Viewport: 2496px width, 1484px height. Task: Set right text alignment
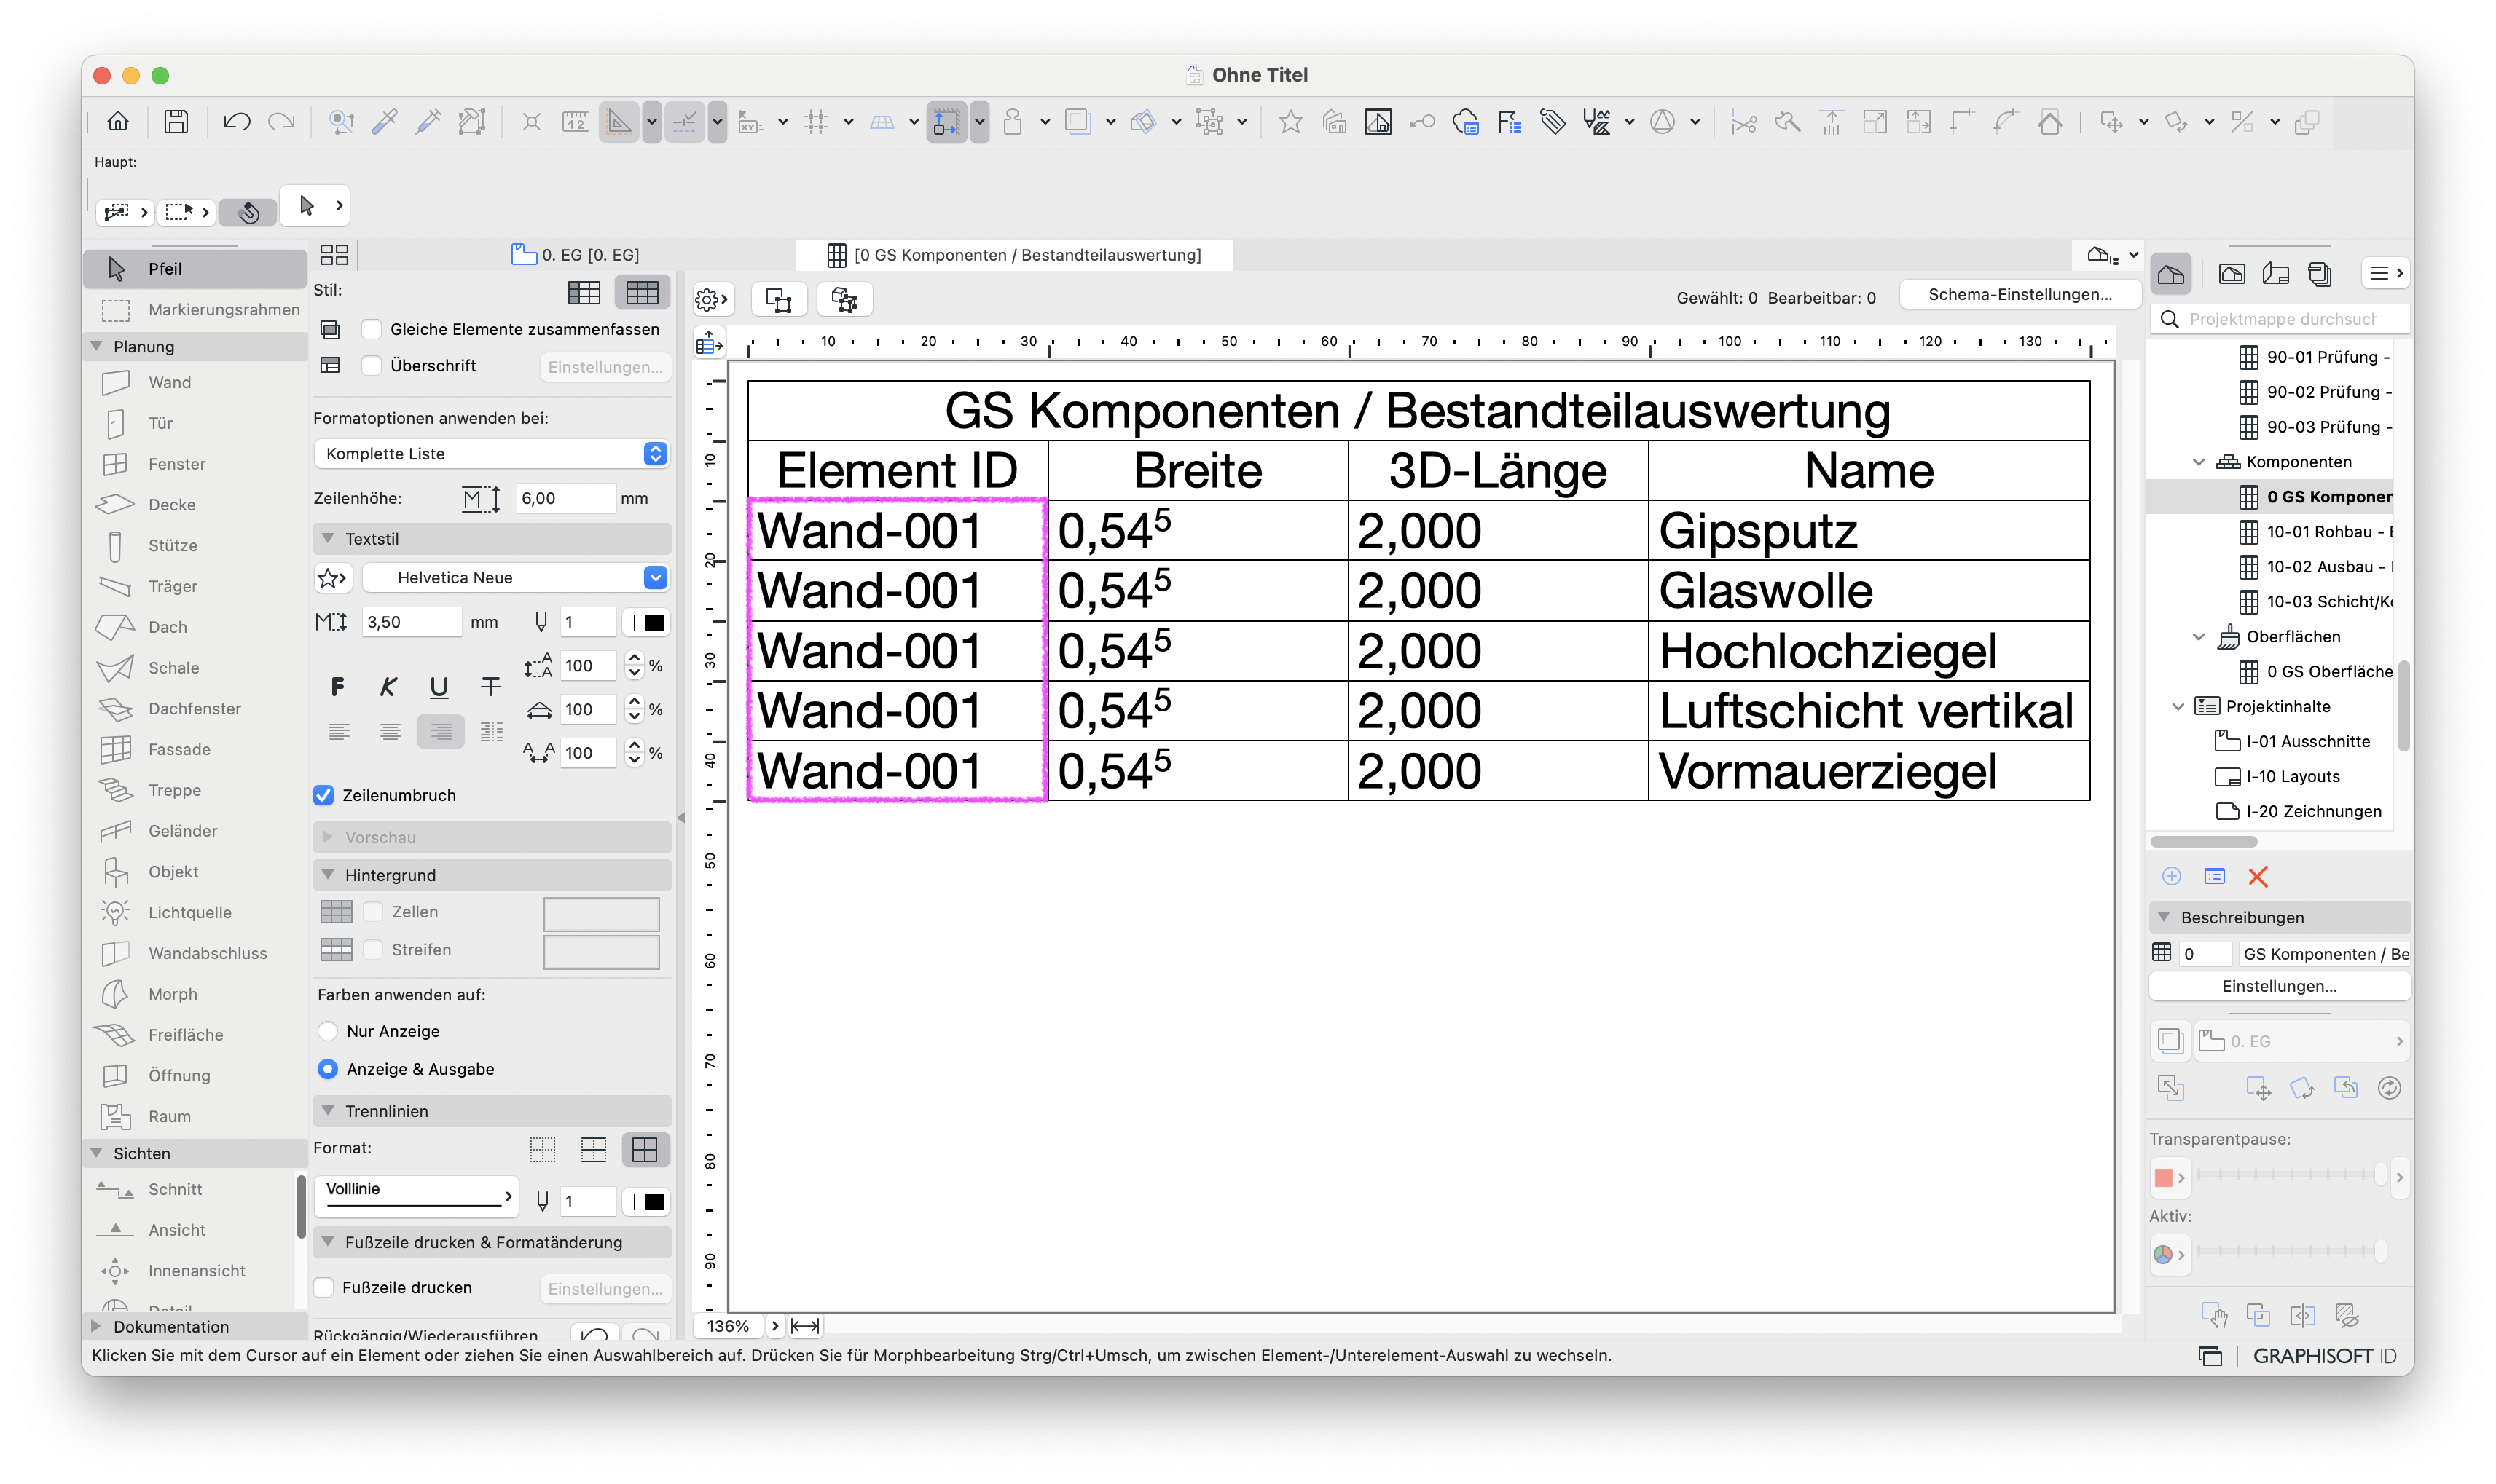tap(441, 732)
